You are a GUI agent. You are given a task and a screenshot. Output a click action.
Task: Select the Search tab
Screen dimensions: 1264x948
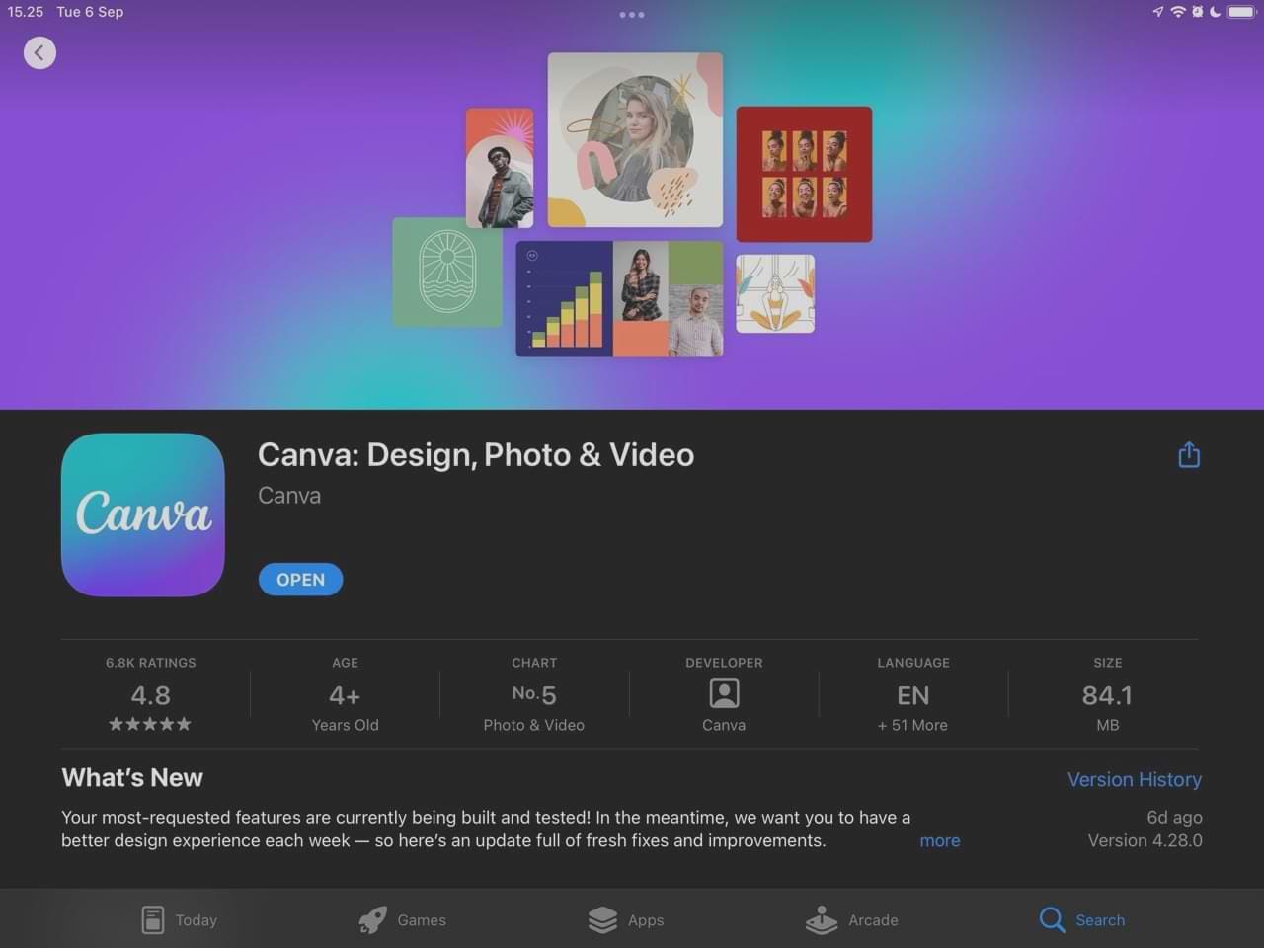pos(1082,920)
